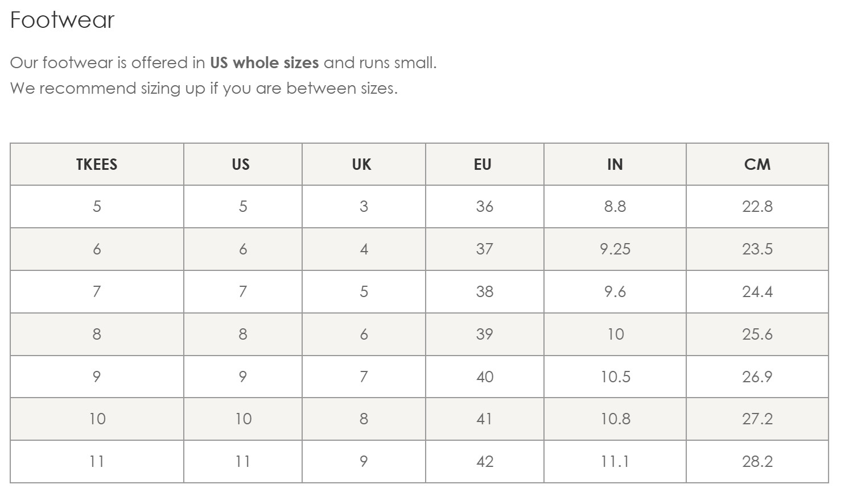The width and height of the screenshot is (841, 497).
Task: Select EU size 39 cell
Action: pos(484,334)
